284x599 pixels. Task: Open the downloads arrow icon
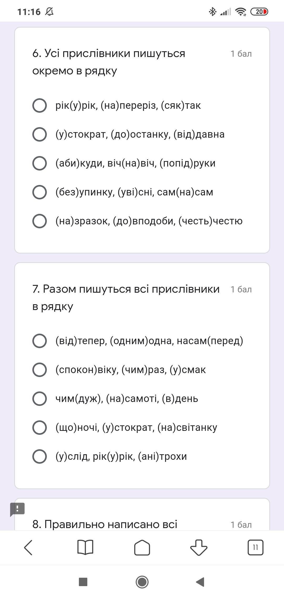(199, 548)
